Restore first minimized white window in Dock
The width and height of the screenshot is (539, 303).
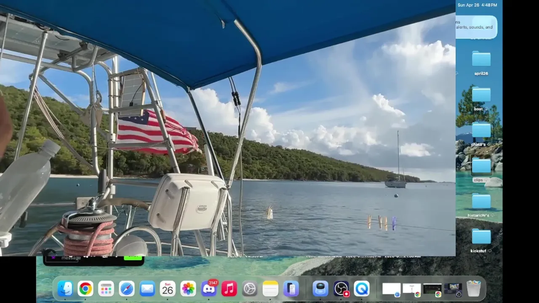coord(391,289)
